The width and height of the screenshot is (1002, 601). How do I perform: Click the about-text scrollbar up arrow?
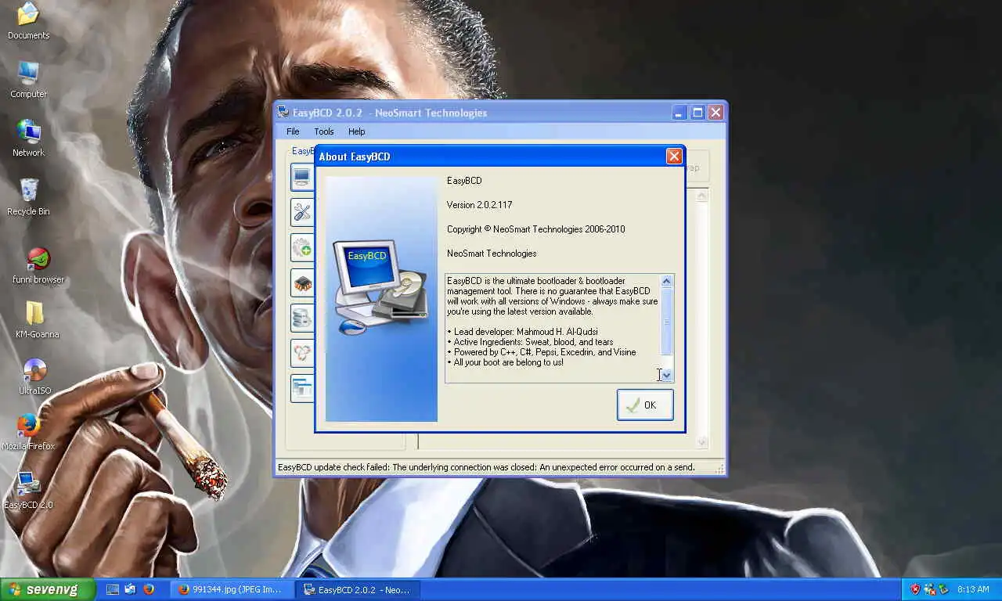[x=666, y=281]
